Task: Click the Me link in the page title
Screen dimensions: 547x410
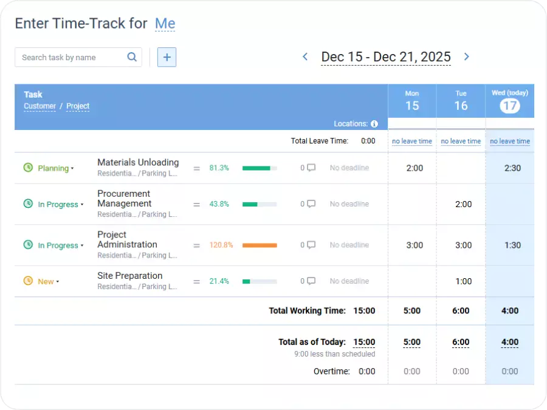Action: (x=165, y=24)
